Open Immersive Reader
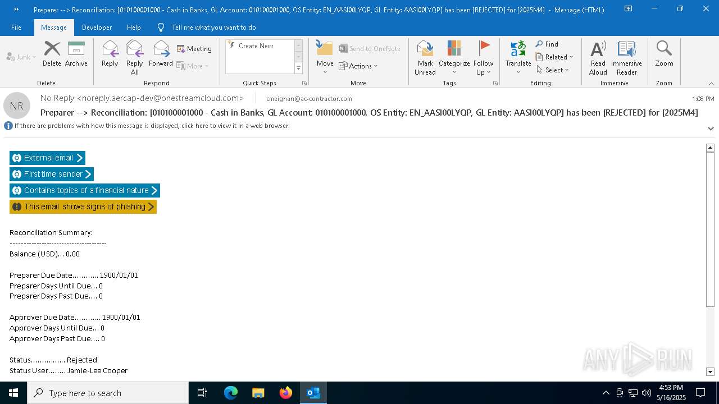 pos(626,58)
